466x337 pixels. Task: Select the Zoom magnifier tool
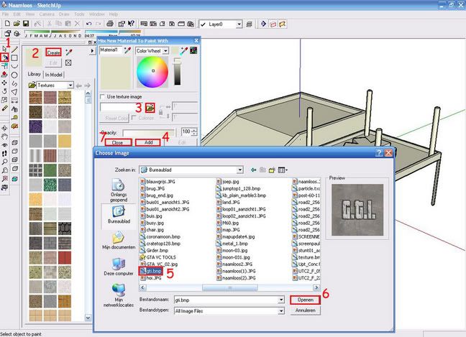tap(4, 162)
